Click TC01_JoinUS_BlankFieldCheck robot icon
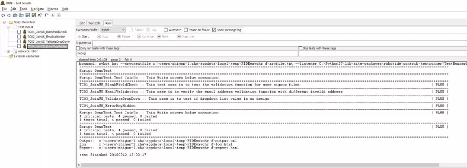467x168 pixels. pos(25,32)
